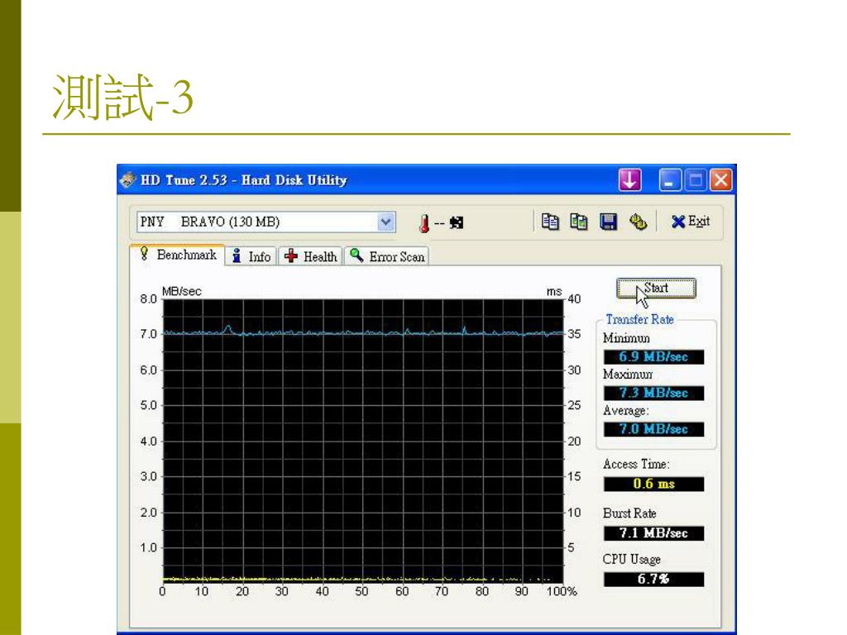847x635 pixels.
Task: Click the Transfer Rate group label
Action: pyautogui.click(x=639, y=320)
